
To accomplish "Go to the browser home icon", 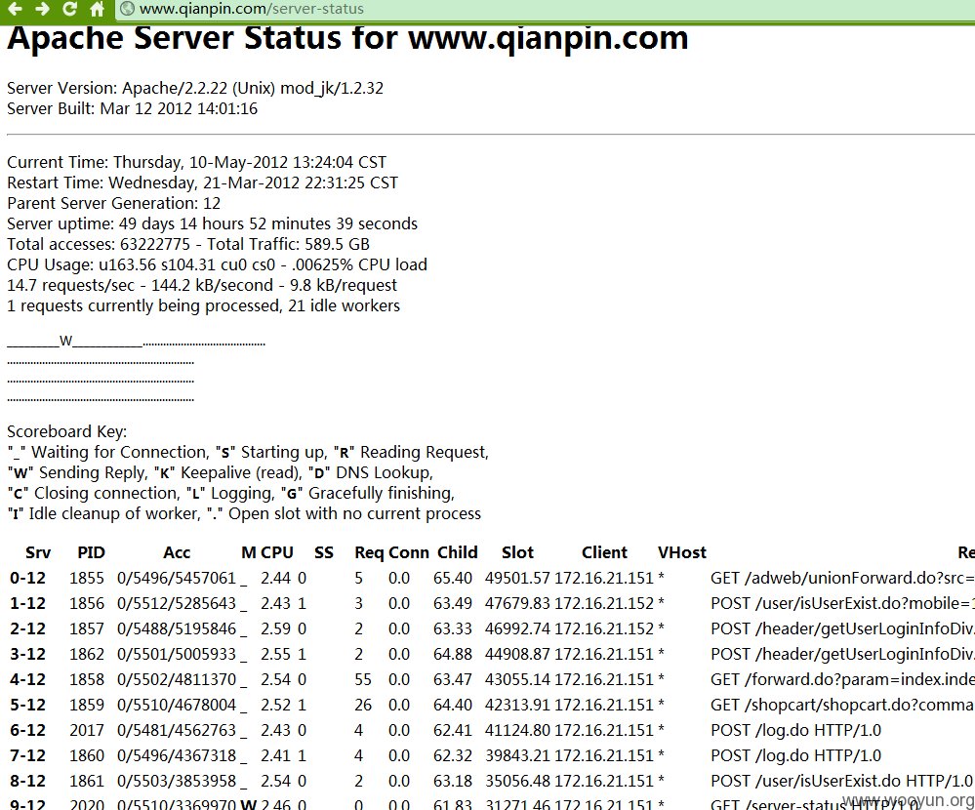I will 97,9.
